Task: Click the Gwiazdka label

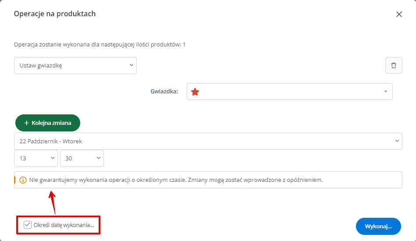Action: [164, 92]
